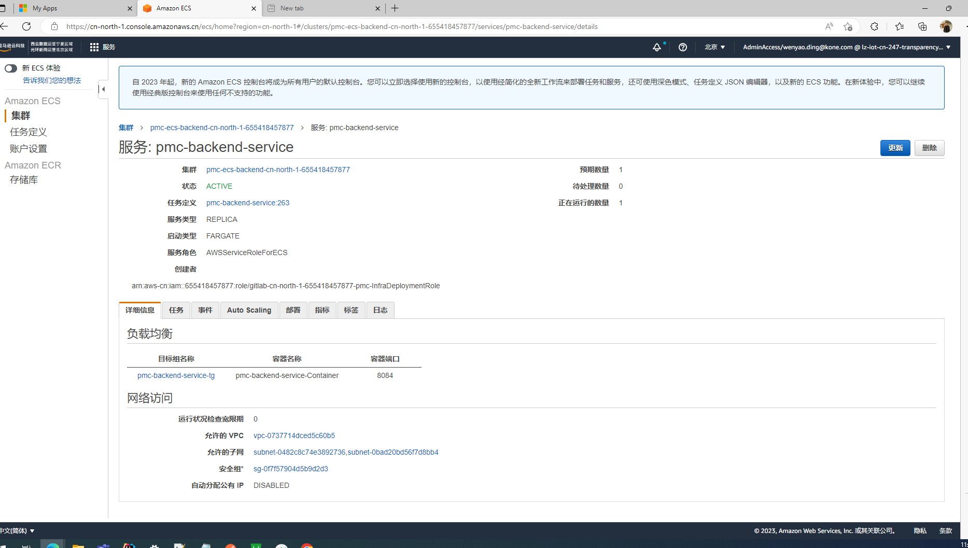The image size is (968, 548).
Task: Open the AWS services grid icon
Action: (x=94, y=47)
